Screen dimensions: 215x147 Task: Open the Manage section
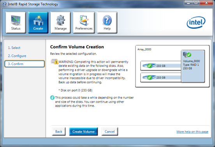[x=60, y=23]
